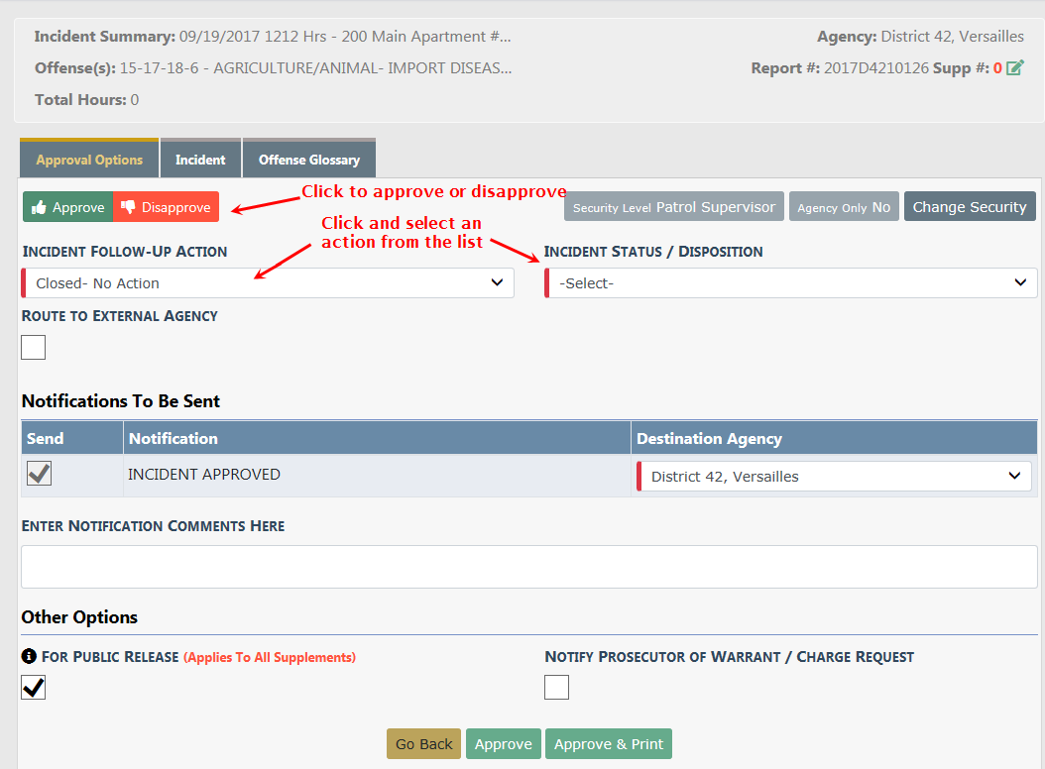Toggle the Route to External Agency checkbox
Screen dimensions: 1045x769
click(34, 347)
